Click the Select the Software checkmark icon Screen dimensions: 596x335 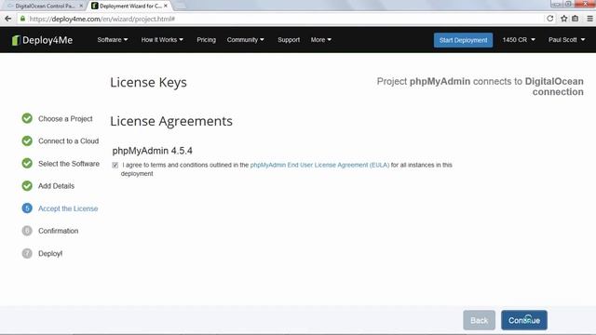[27, 164]
